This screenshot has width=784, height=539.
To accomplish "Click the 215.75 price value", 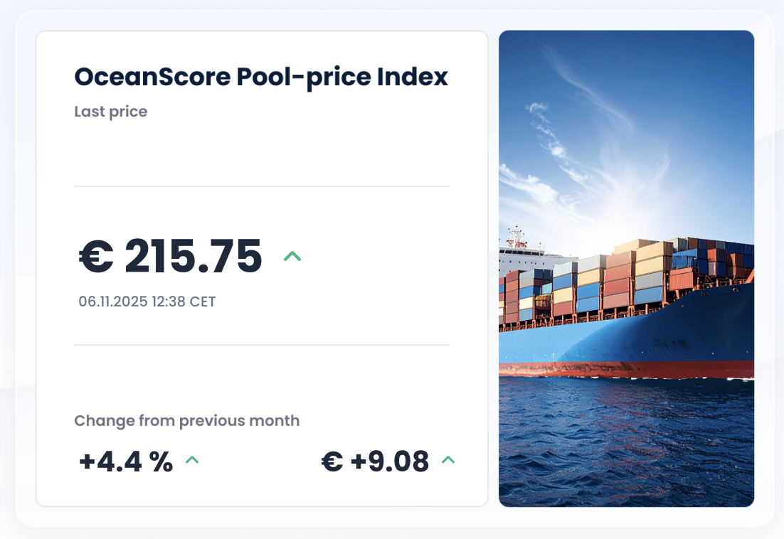I will coord(194,257).
